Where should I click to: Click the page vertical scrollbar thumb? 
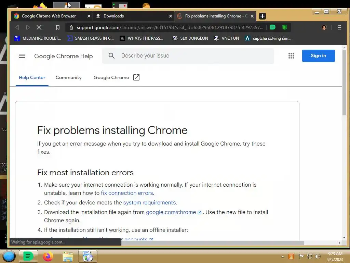point(344,82)
